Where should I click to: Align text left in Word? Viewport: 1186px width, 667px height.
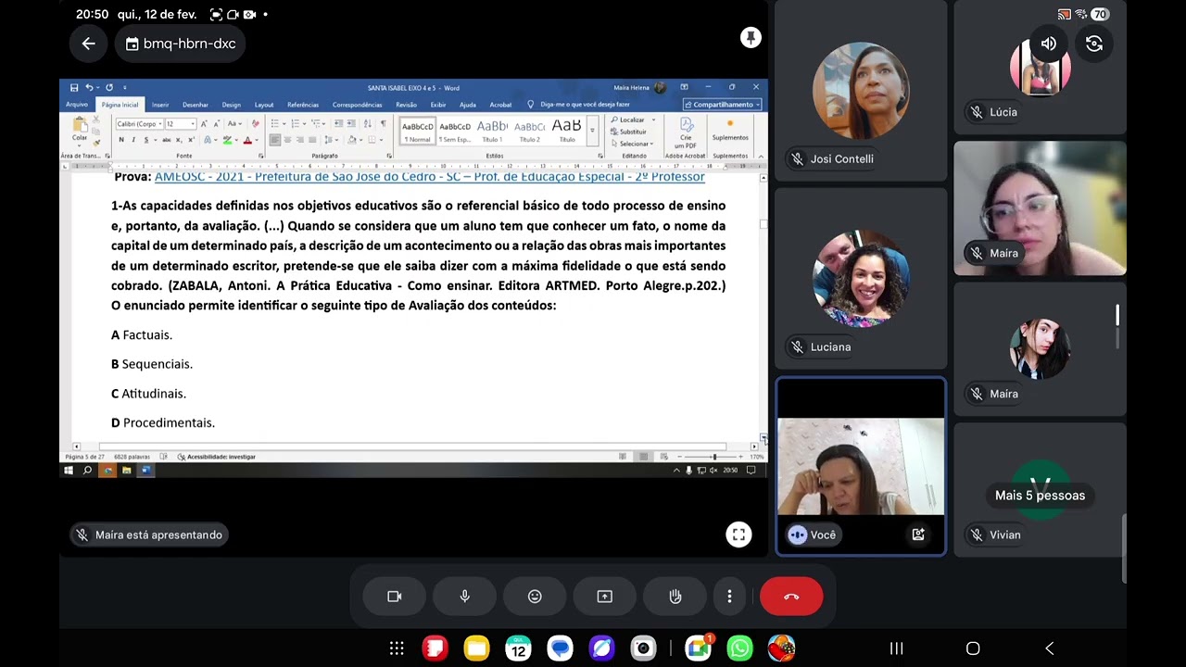pos(275,140)
